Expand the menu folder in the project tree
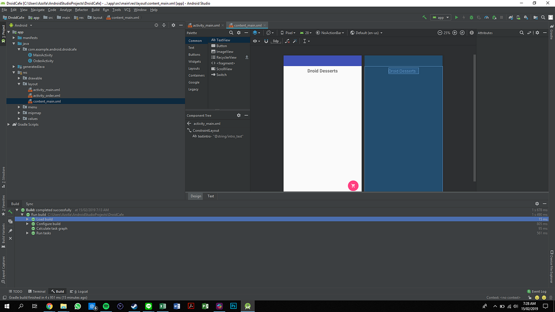The image size is (555, 312). pos(18,107)
